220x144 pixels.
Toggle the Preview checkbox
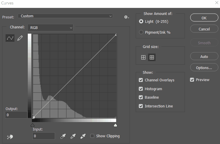point(192,80)
